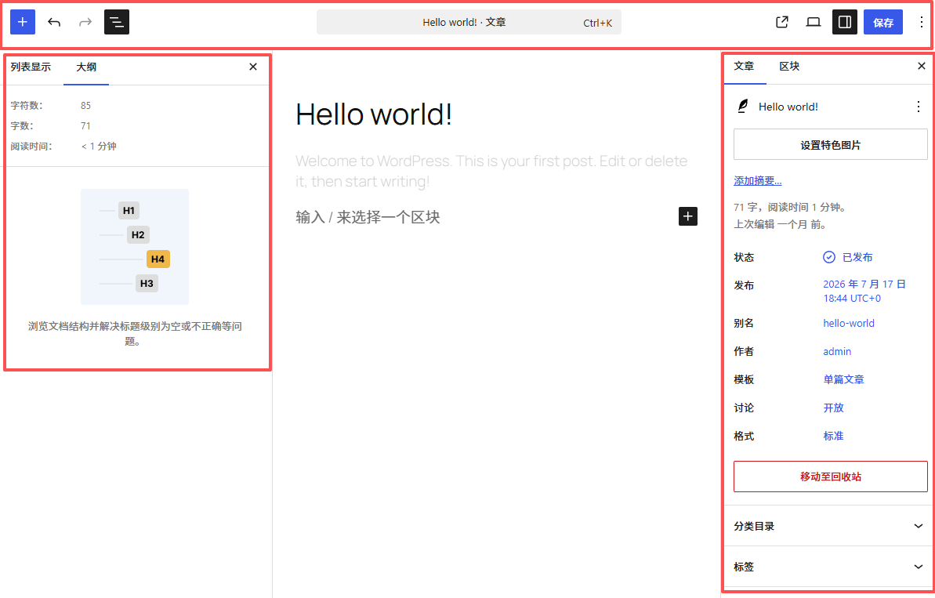
Task: Click the 移动至回收站 button
Action: pos(830,477)
